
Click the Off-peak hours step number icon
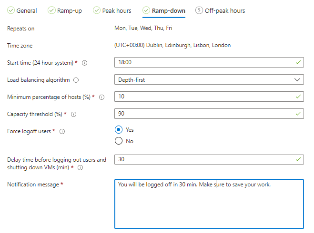click(x=199, y=10)
